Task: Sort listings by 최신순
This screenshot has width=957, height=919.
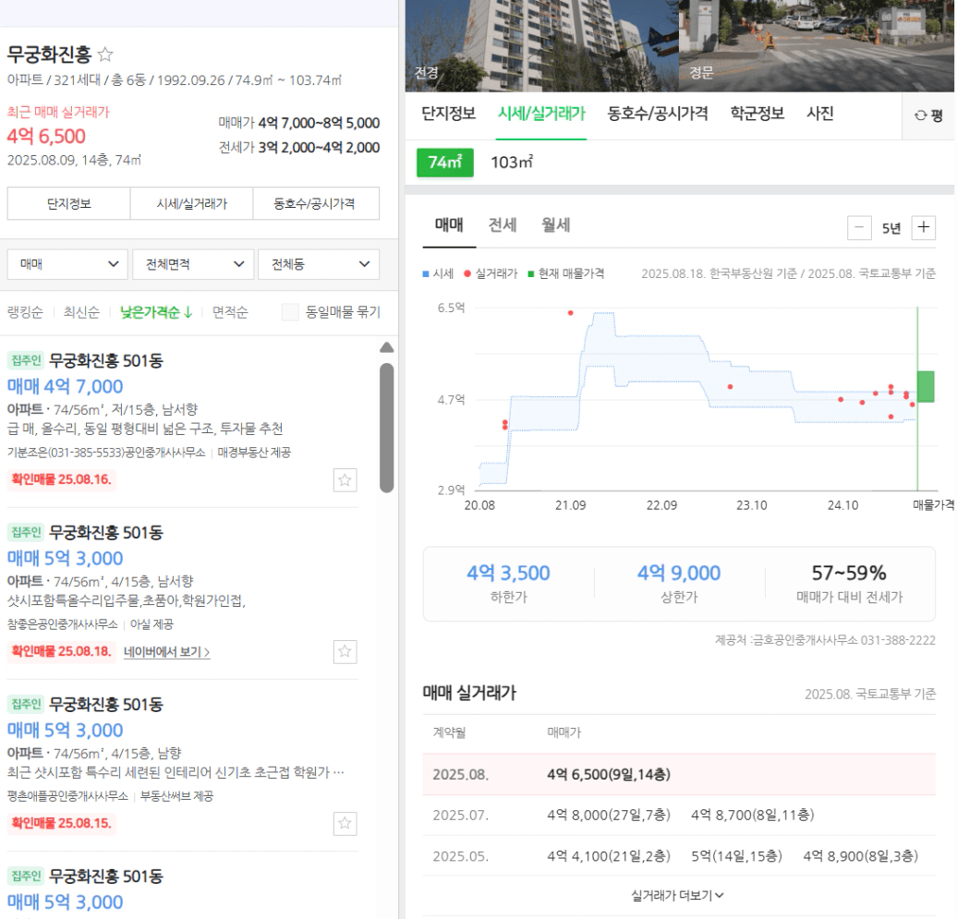Action: [x=81, y=312]
